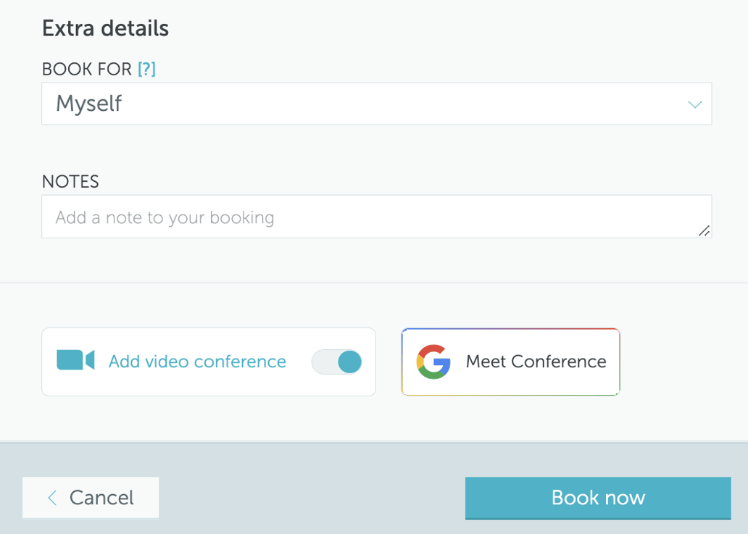Select Meet Conference as the meeting provider
This screenshot has height=534, width=748.
(x=510, y=362)
